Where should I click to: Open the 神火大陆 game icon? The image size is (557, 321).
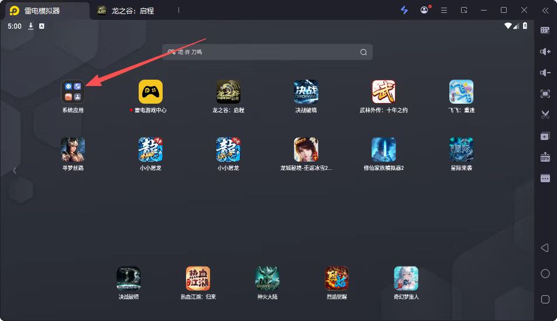[x=267, y=278]
